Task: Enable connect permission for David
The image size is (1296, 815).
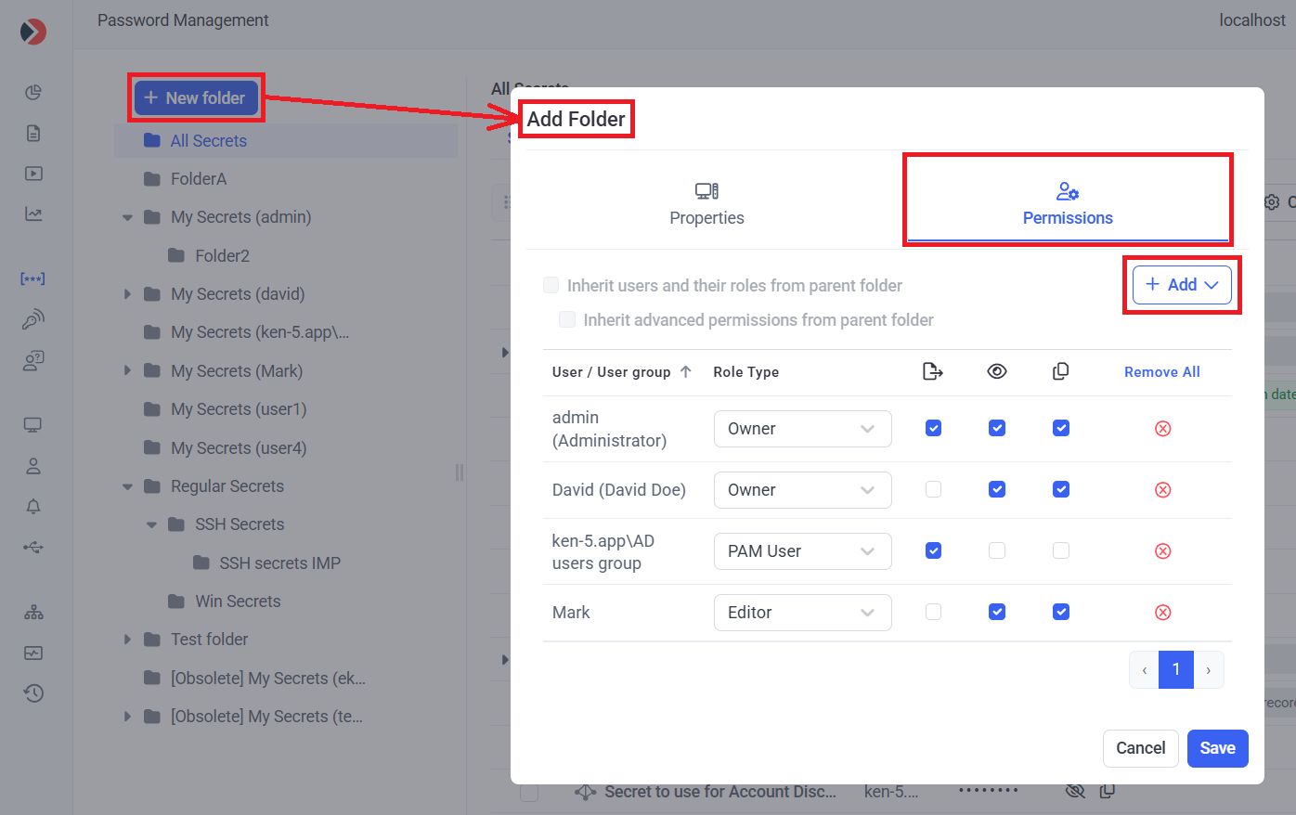Action: pos(934,489)
